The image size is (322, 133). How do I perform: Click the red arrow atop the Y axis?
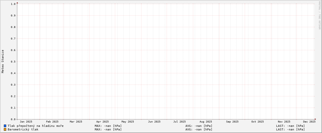click(17, 3)
